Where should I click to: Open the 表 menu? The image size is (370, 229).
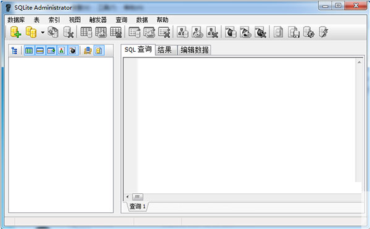coord(36,20)
